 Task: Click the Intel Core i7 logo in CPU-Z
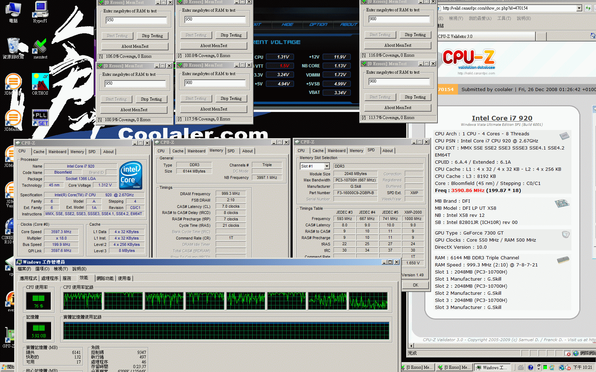tap(131, 175)
